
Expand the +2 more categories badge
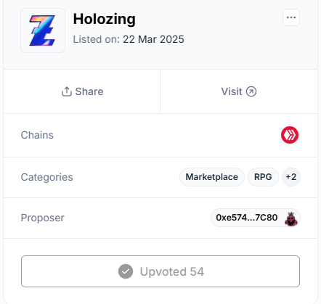[x=291, y=177]
